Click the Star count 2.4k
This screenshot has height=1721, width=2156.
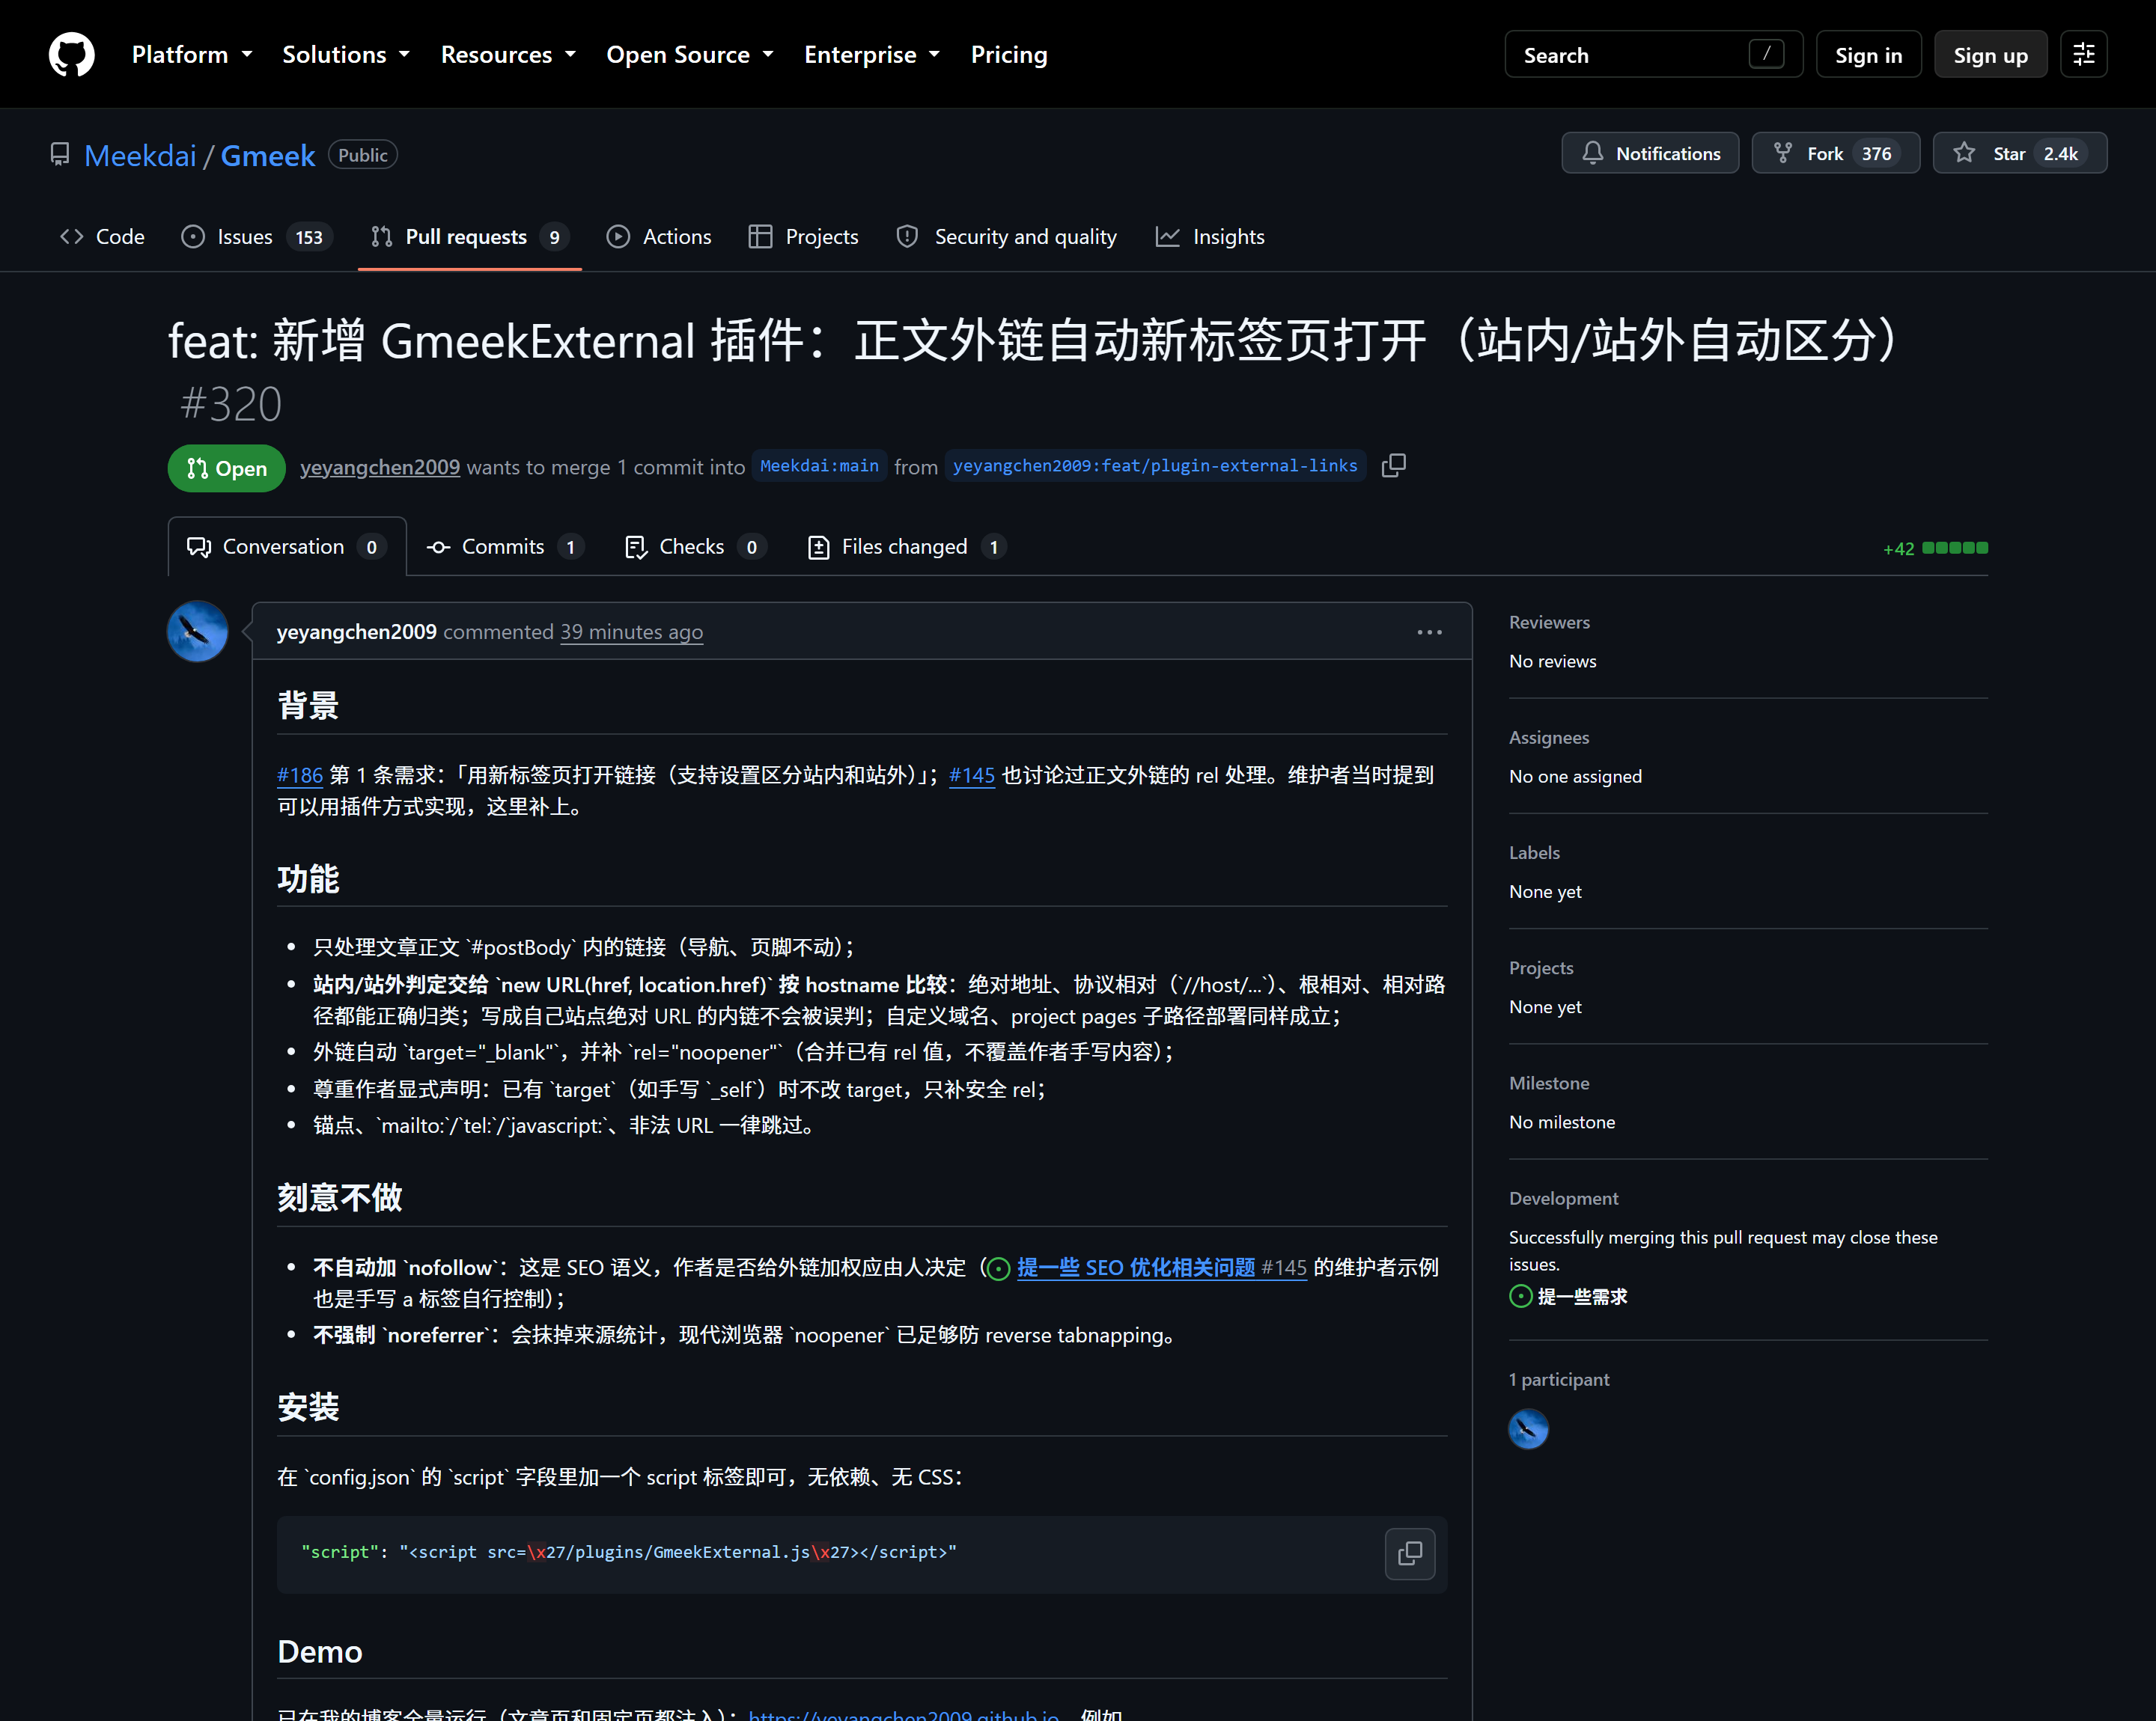tap(2060, 153)
